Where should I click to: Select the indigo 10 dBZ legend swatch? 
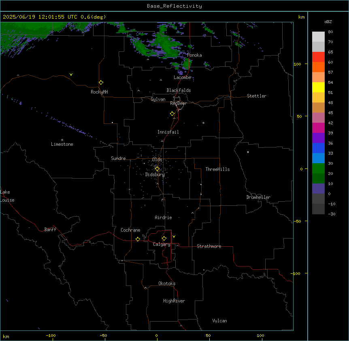318,189
